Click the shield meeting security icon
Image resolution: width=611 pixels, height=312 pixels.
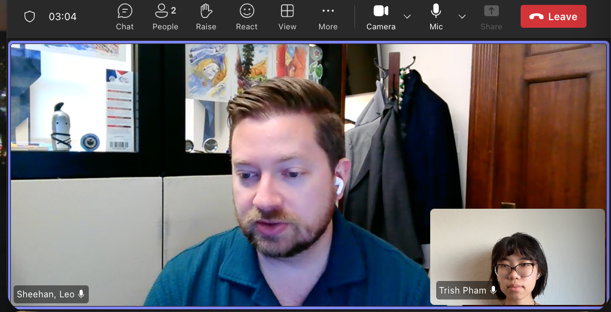click(x=29, y=16)
